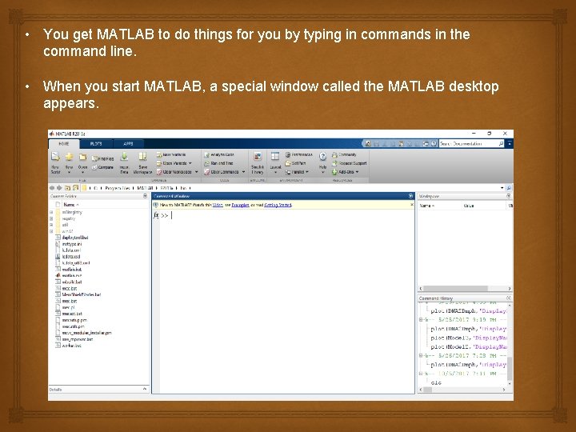The image size is (576, 432).
Task: Open the Clear Commands dropdown arrow
Action: (x=243, y=171)
